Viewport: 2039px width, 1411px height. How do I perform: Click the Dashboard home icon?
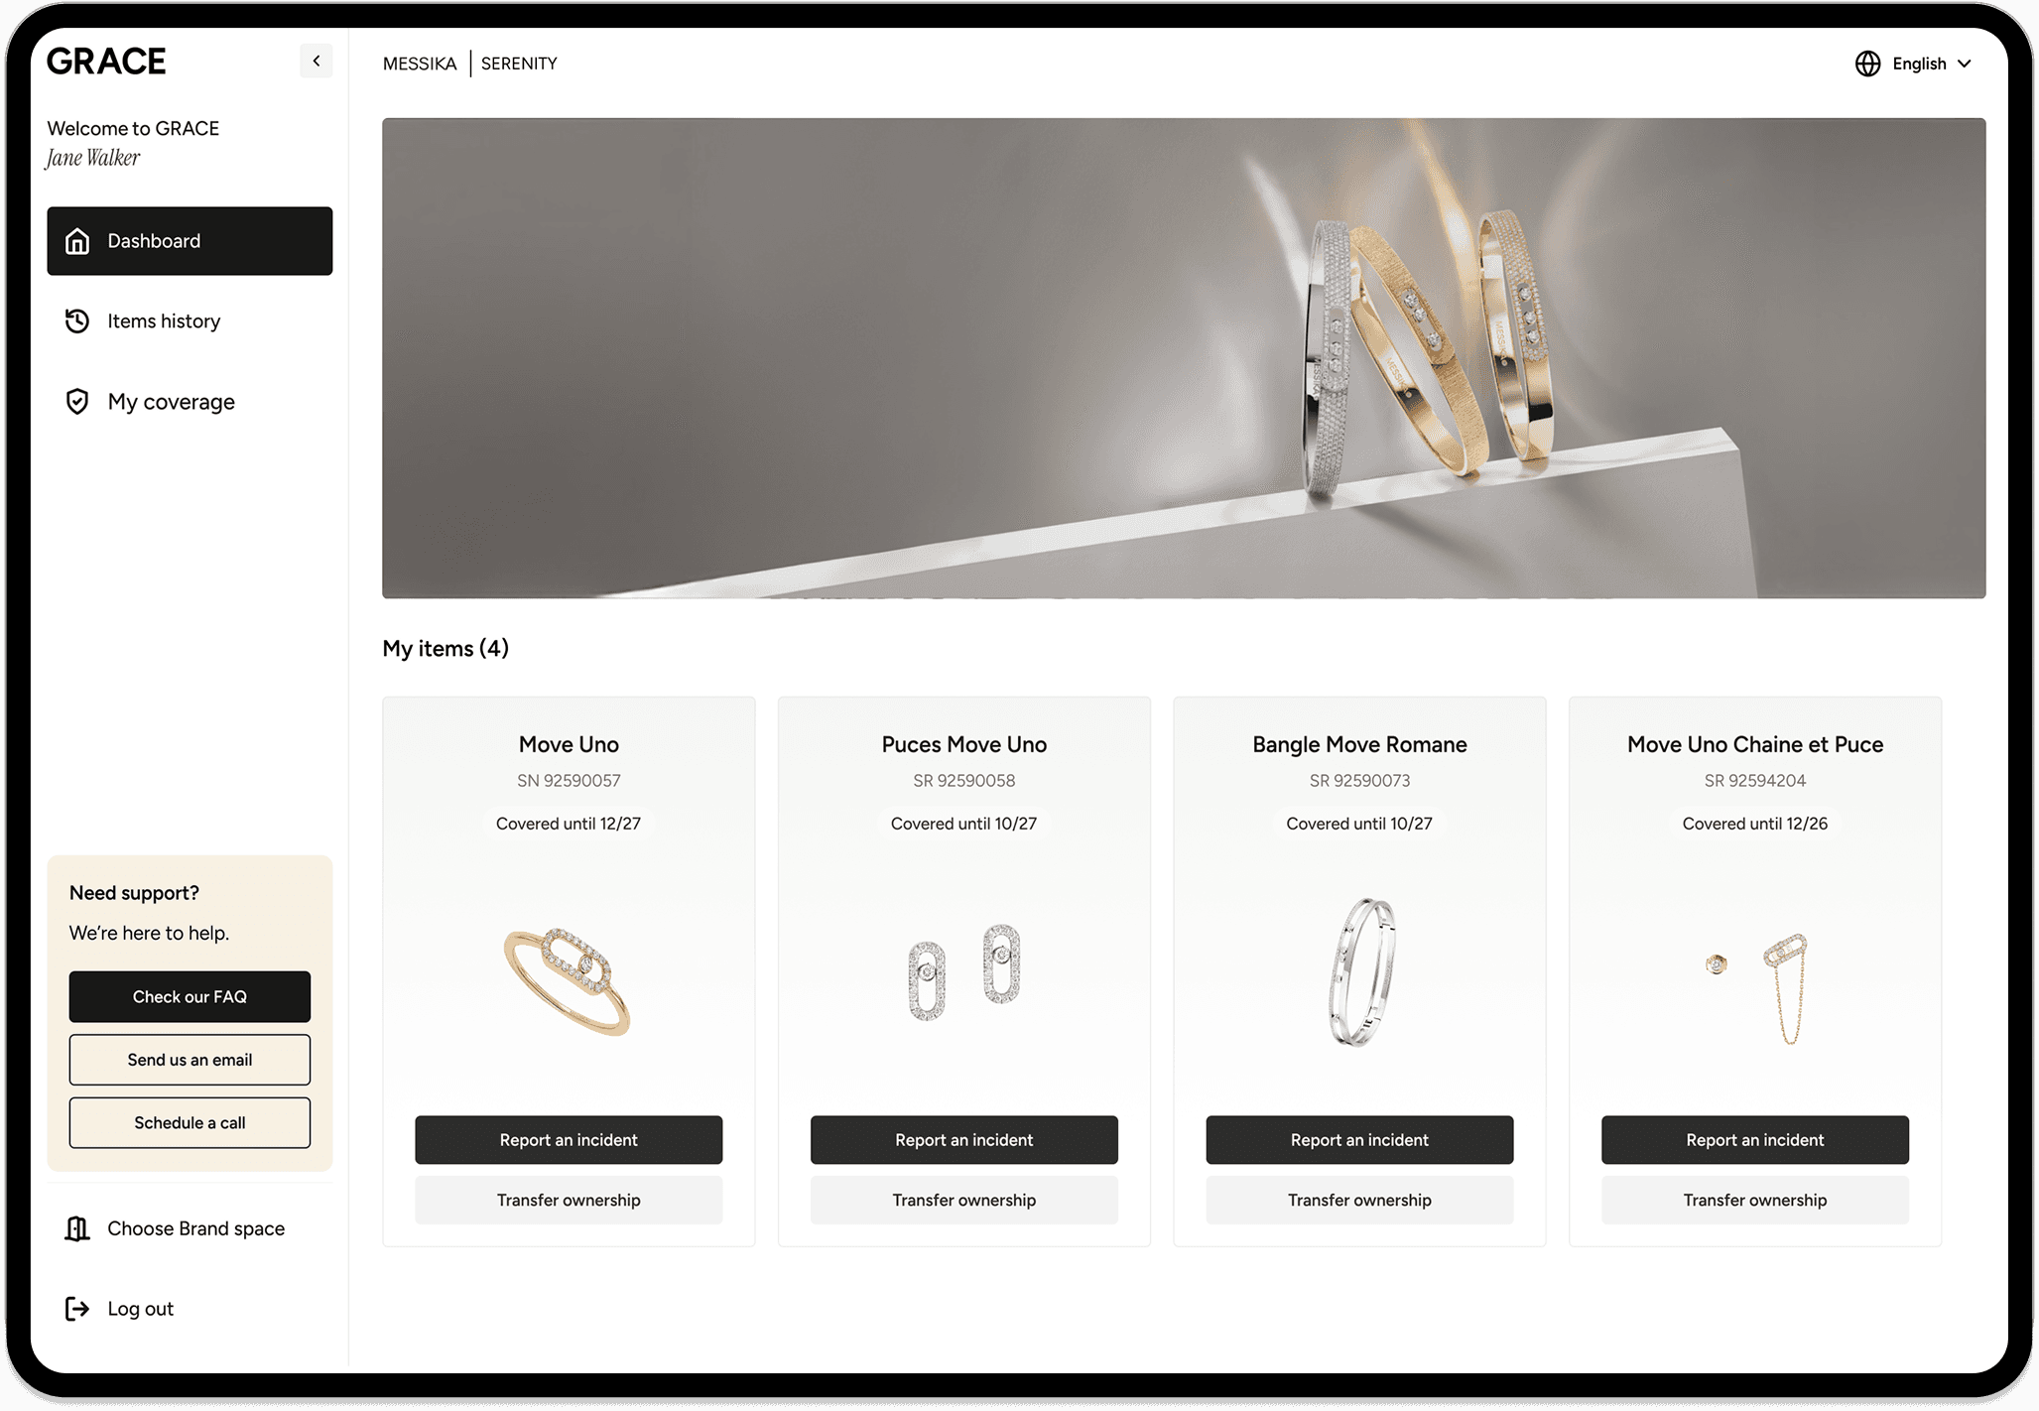[x=77, y=241]
